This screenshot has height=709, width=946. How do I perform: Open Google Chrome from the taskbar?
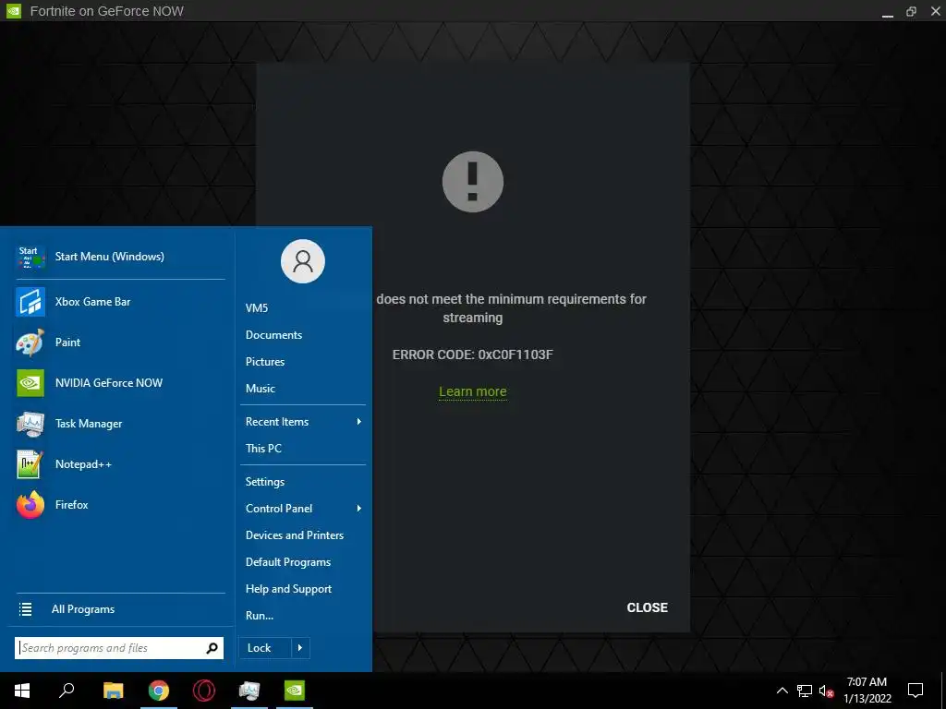click(159, 691)
